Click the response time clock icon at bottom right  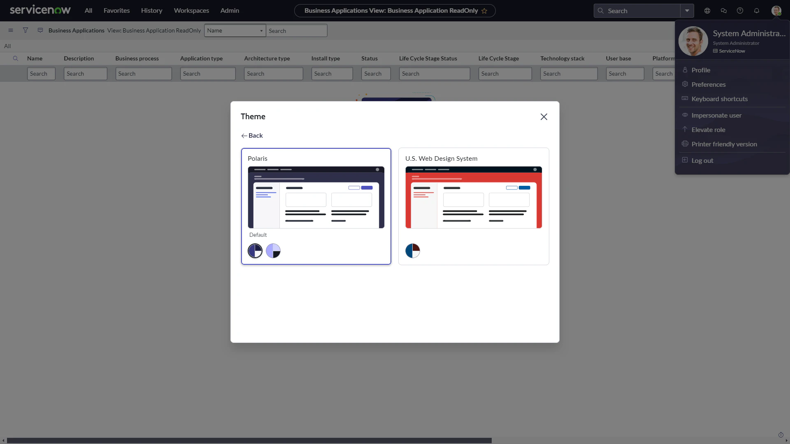(x=781, y=435)
